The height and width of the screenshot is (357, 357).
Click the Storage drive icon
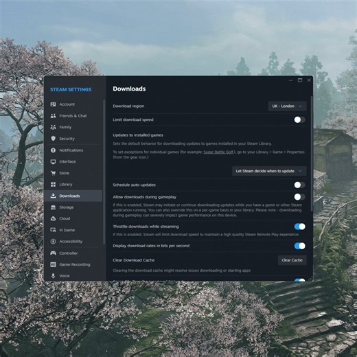point(53,207)
